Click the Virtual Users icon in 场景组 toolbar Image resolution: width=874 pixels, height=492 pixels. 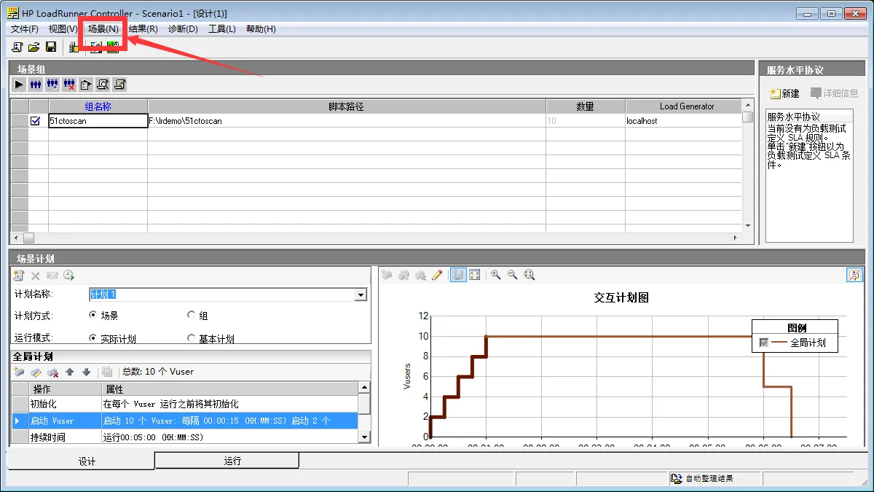click(x=36, y=85)
